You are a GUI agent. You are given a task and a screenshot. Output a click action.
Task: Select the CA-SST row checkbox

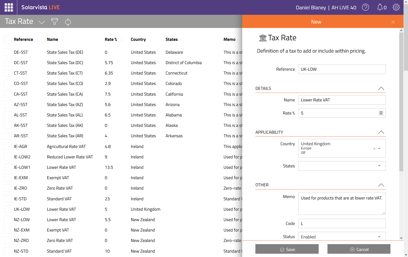[x=8, y=94]
